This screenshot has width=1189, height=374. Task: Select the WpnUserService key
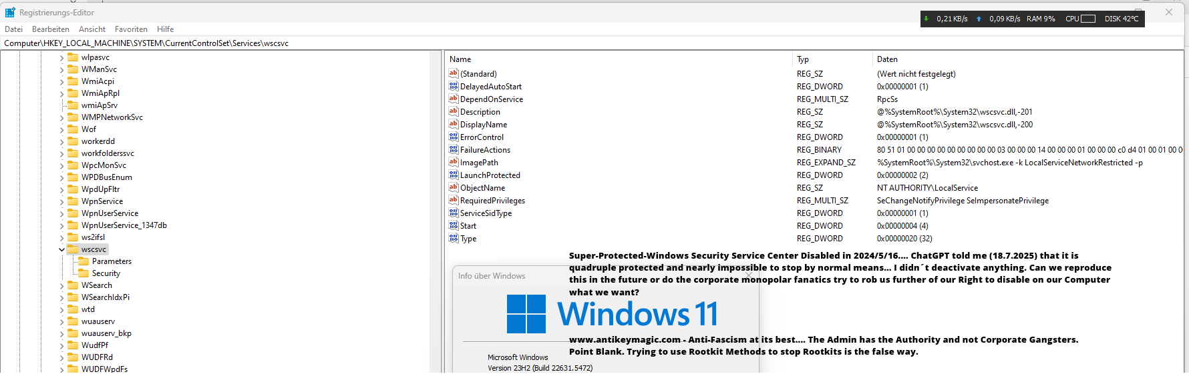tap(110, 213)
